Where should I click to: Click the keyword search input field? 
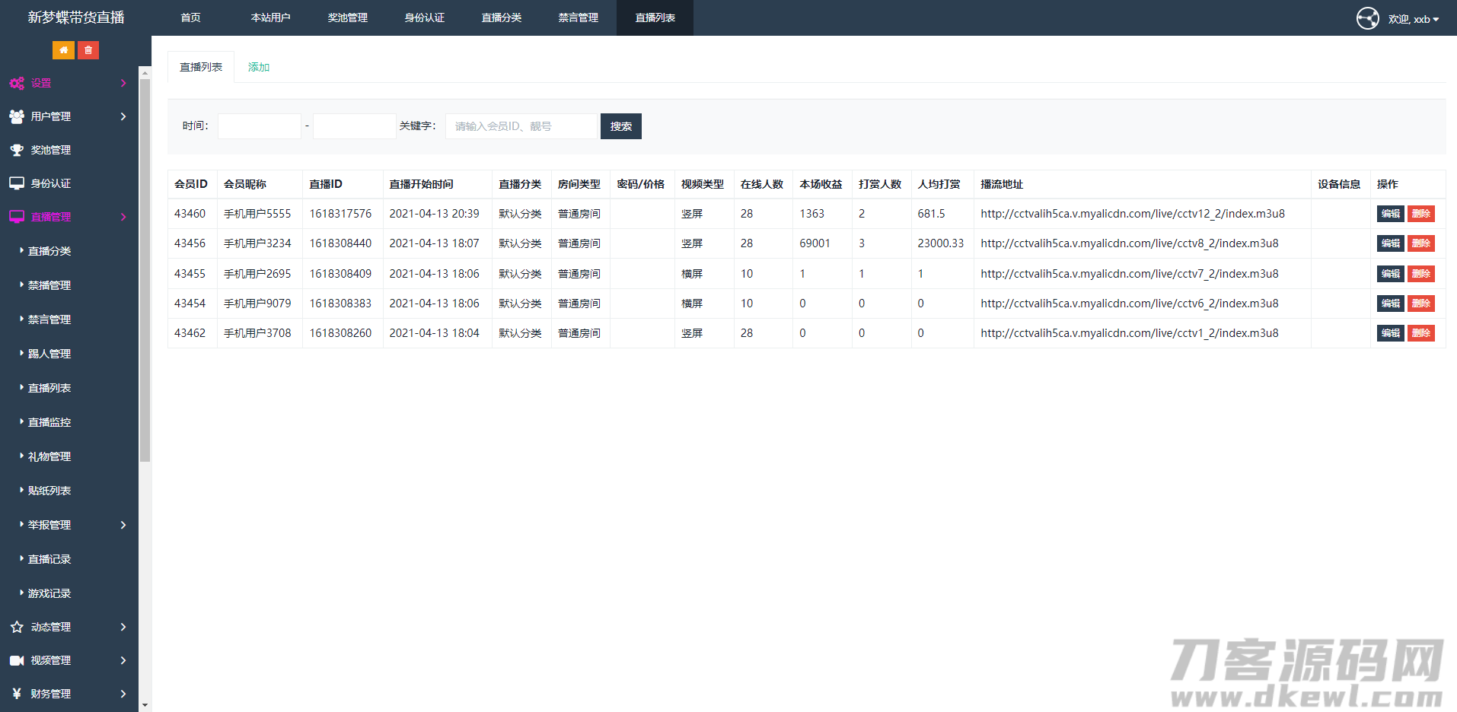tap(521, 126)
